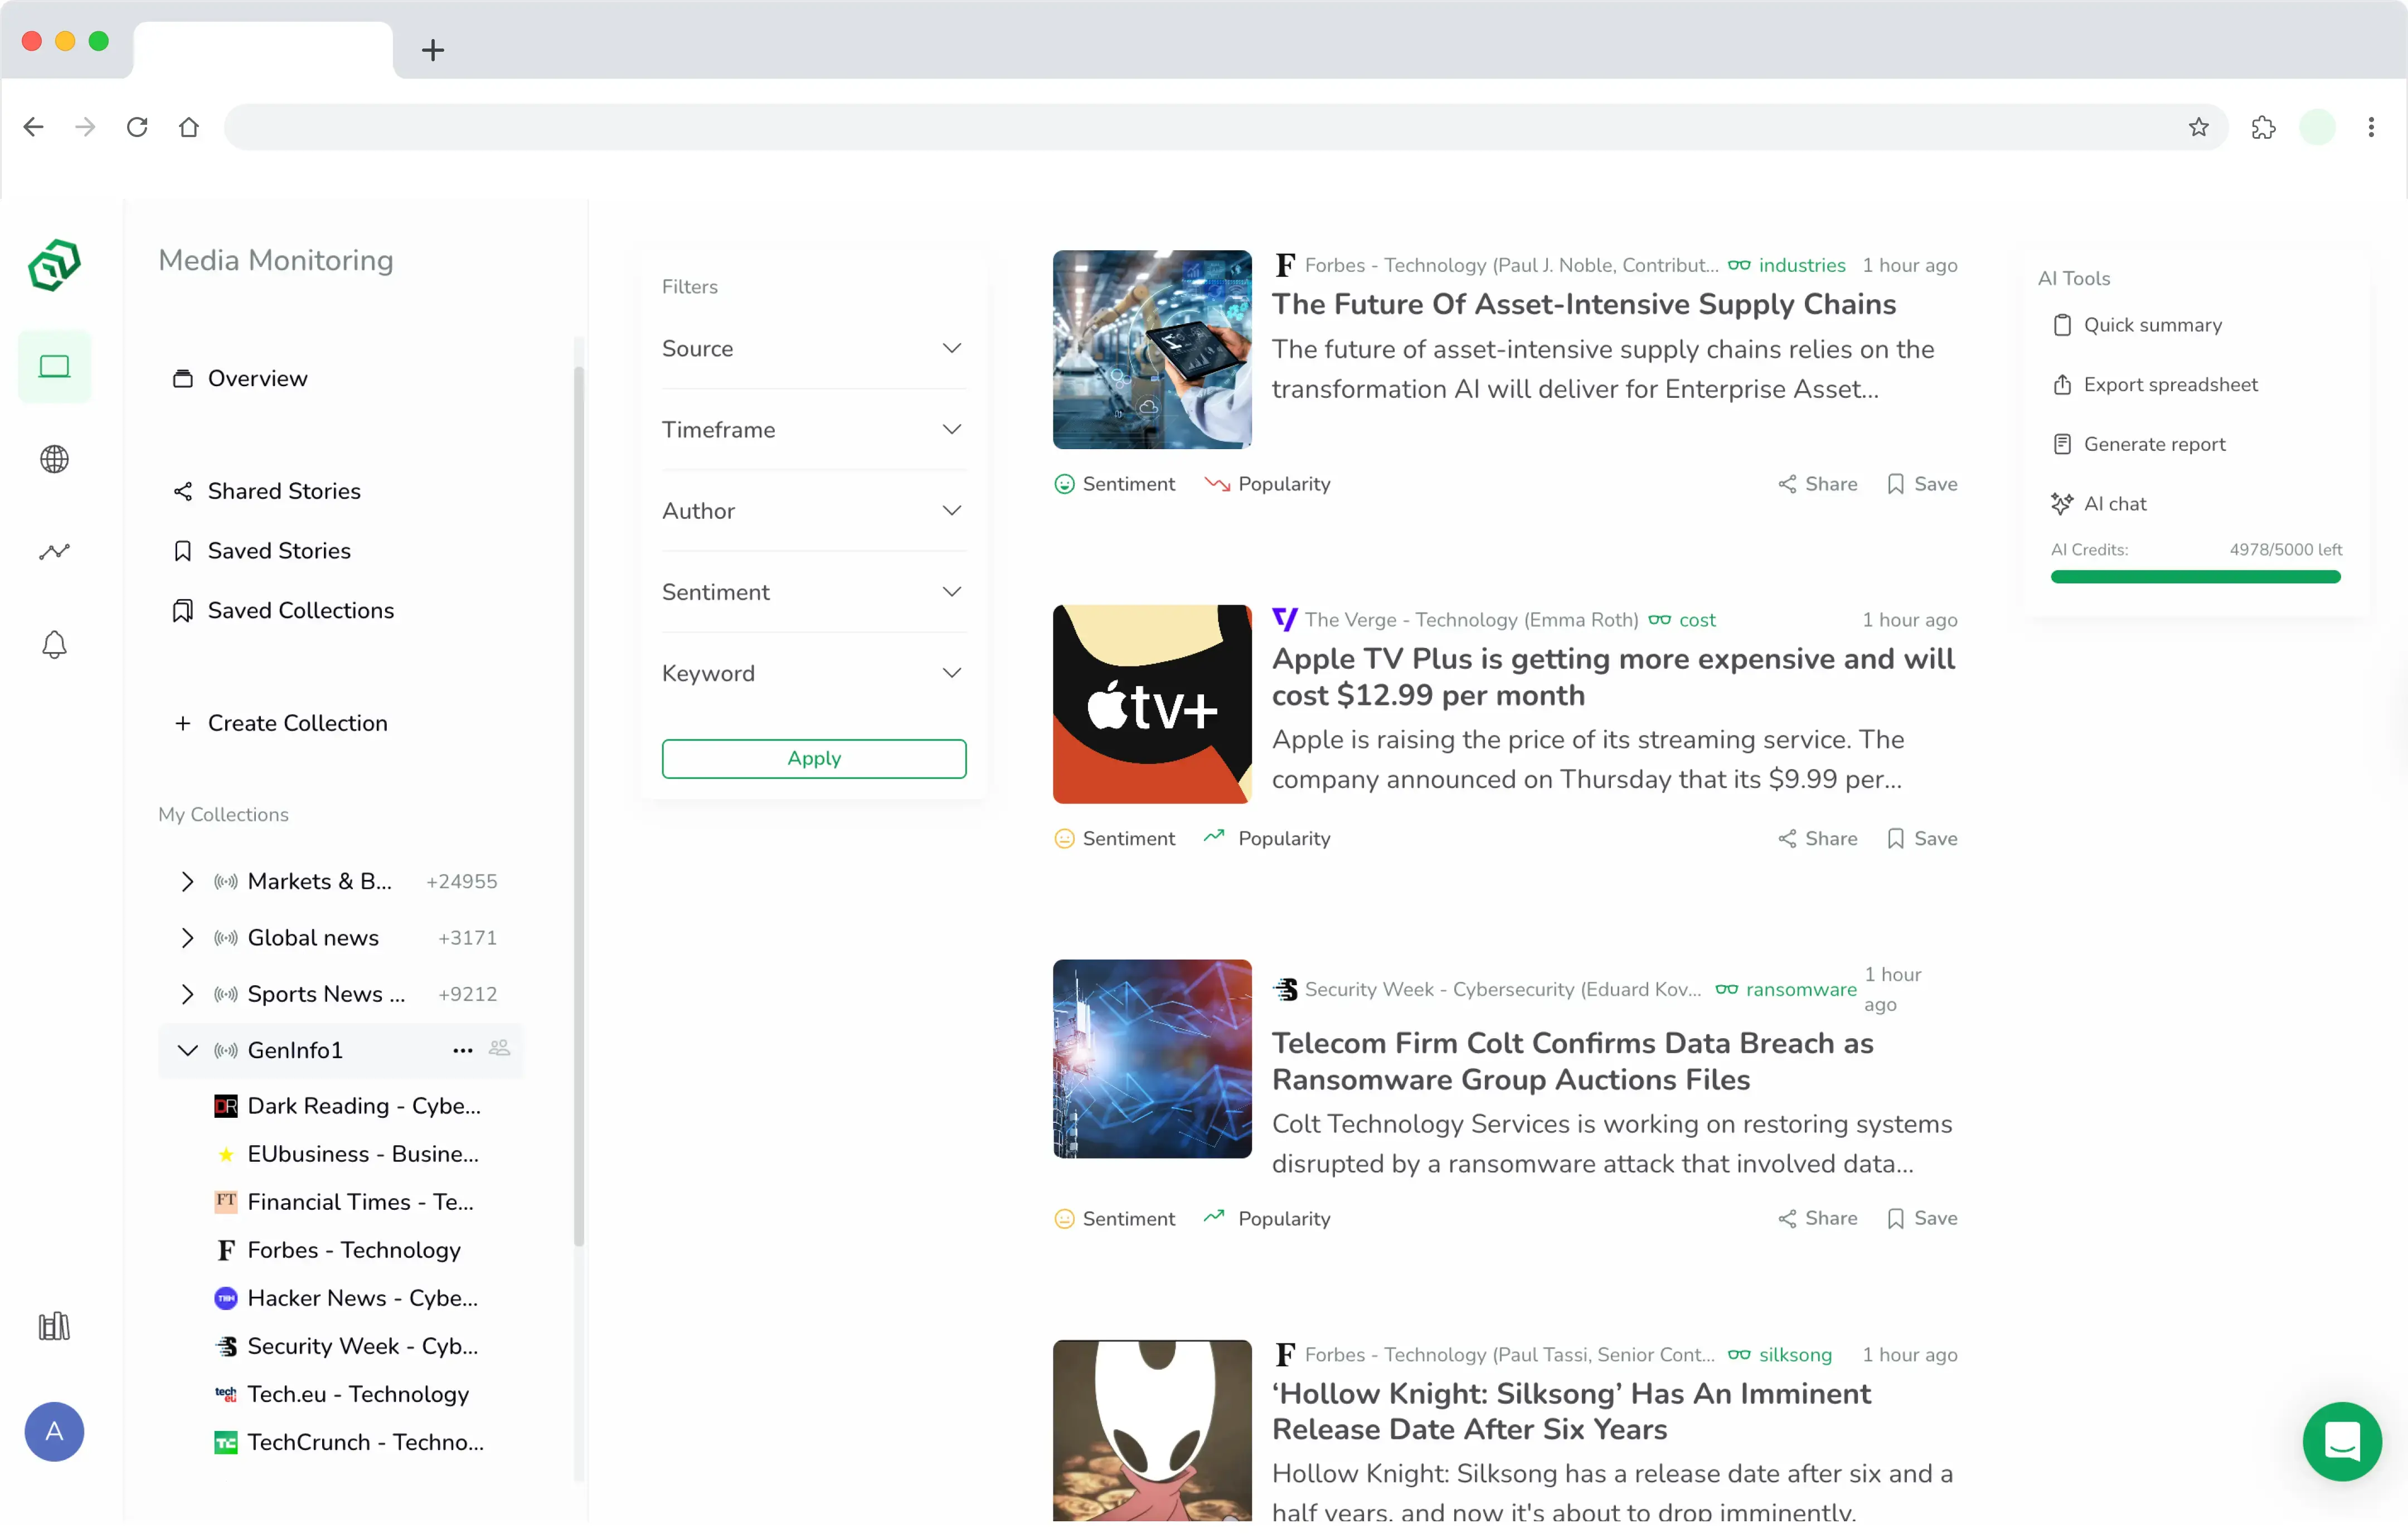Click the user avatar A icon

click(54, 1431)
